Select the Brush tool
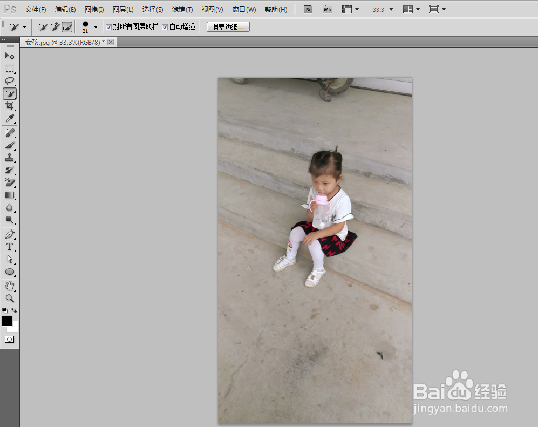 [x=10, y=145]
